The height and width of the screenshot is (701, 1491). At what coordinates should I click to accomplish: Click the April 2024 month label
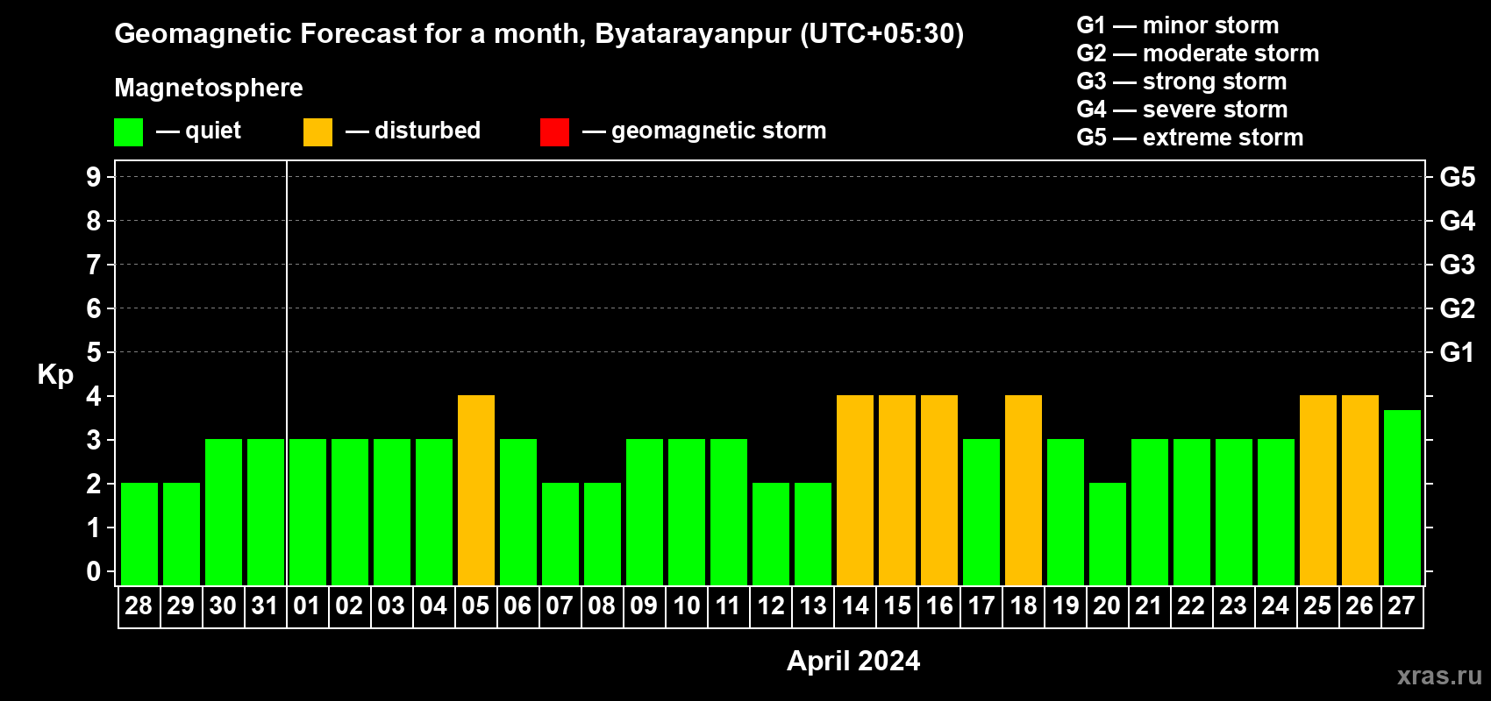[x=853, y=661]
